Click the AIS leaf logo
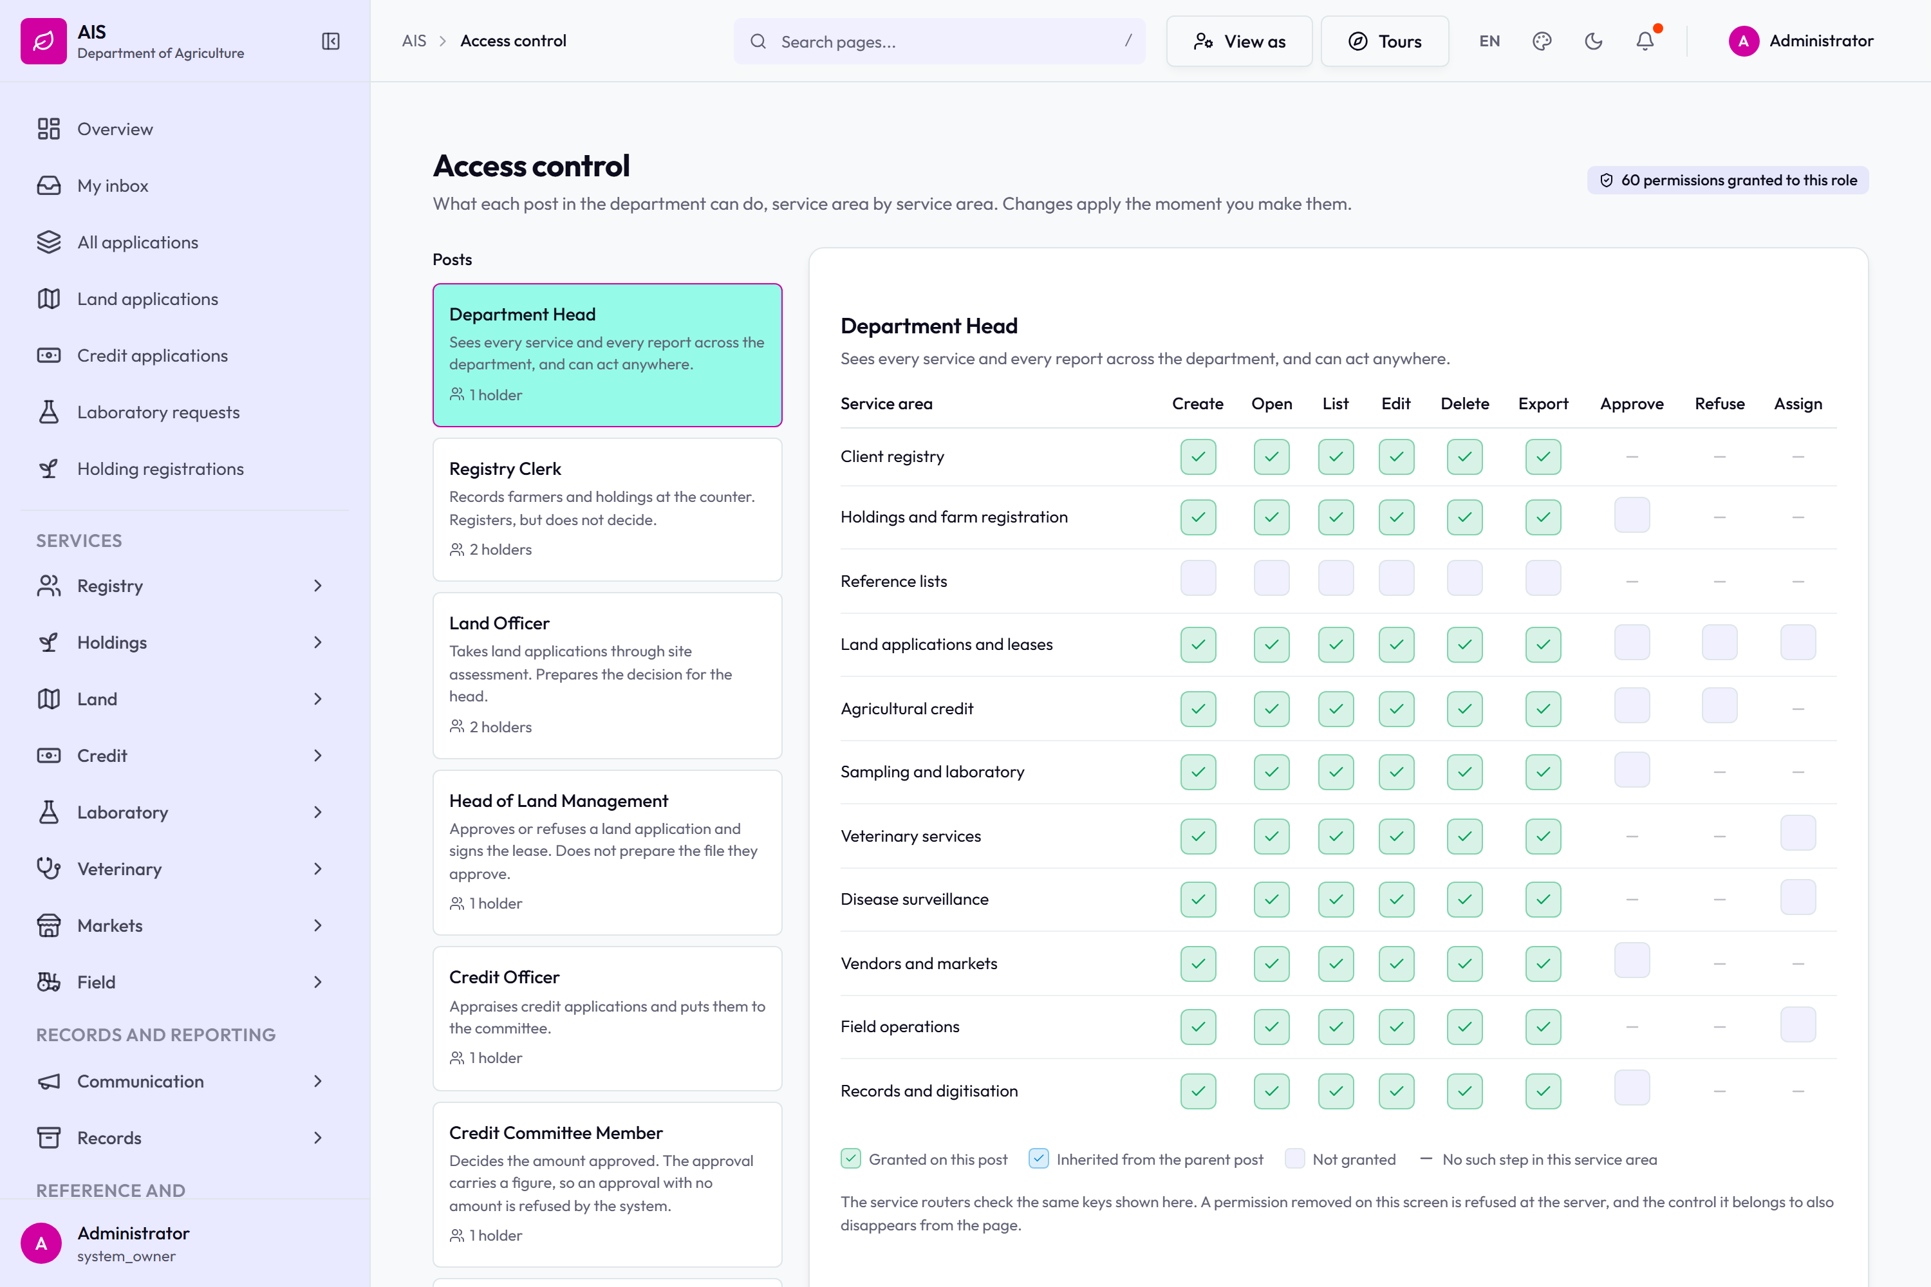The image size is (1931, 1287). (44, 41)
